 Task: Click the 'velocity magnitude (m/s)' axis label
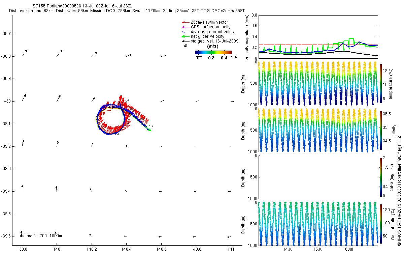pyautogui.click(x=247, y=37)
